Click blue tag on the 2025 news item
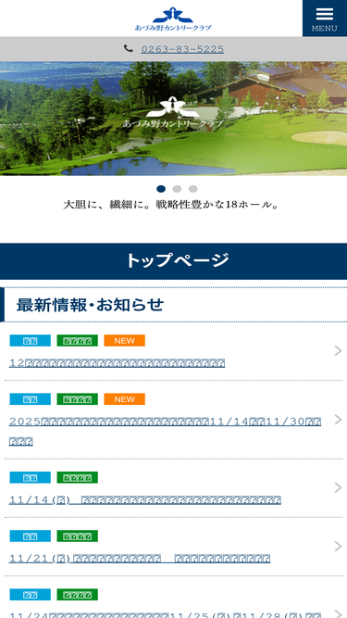The image size is (347, 618). point(31,398)
